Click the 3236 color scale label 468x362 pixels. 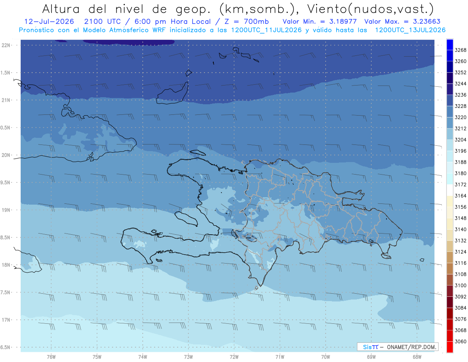[x=461, y=95]
